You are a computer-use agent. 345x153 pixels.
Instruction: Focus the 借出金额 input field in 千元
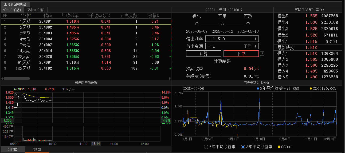coord(232,46)
